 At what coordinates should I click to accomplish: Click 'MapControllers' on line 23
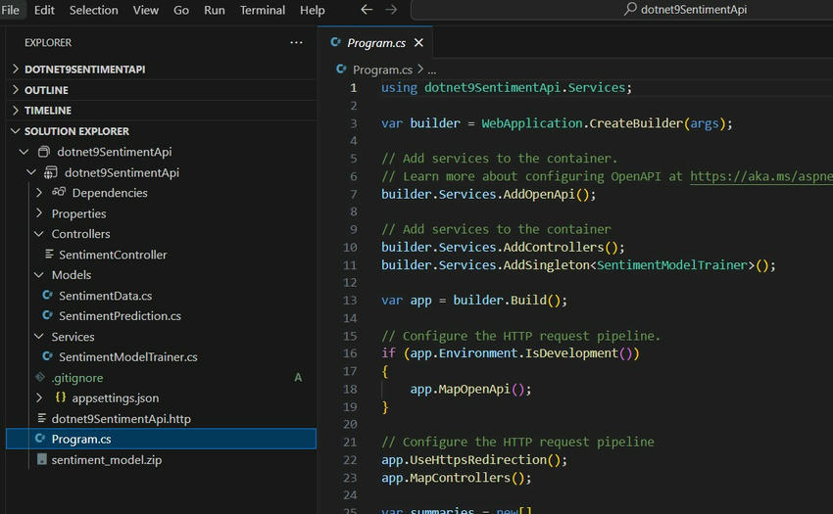tap(461, 478)
